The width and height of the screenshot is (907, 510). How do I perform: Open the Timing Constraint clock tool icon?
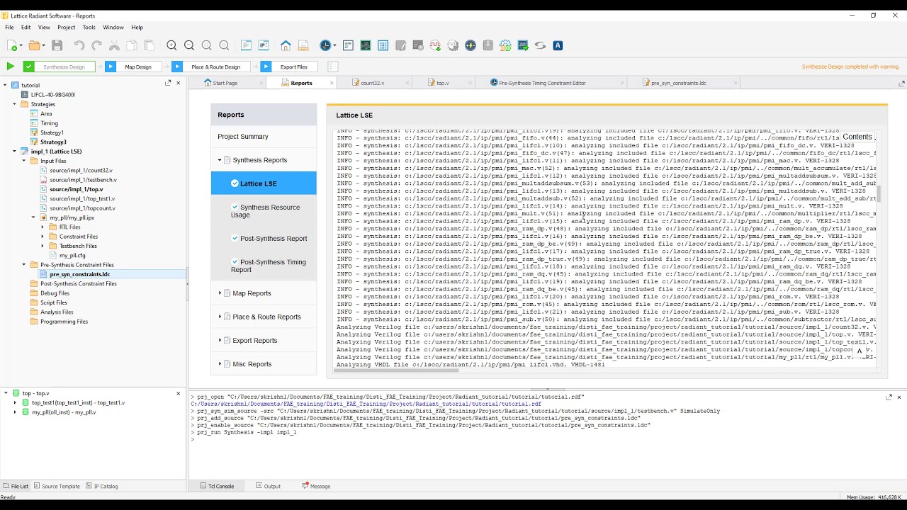pos(327,45)
